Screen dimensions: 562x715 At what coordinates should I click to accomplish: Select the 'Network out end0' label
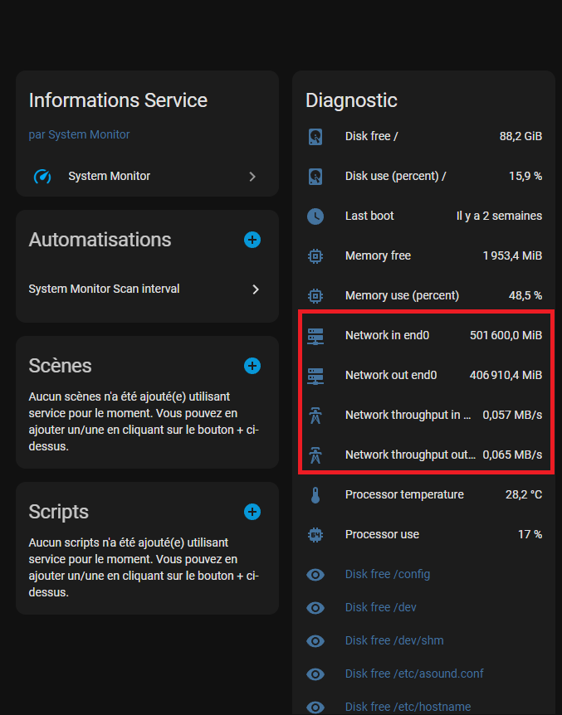[x=391, y=375]
